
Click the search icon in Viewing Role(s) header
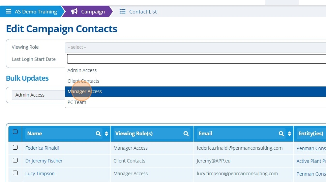186,134
